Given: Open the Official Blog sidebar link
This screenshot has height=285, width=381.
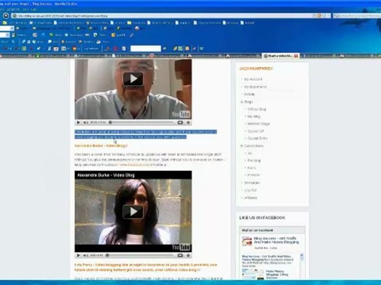Looking at the screenshot, I should tap(257, 109).
